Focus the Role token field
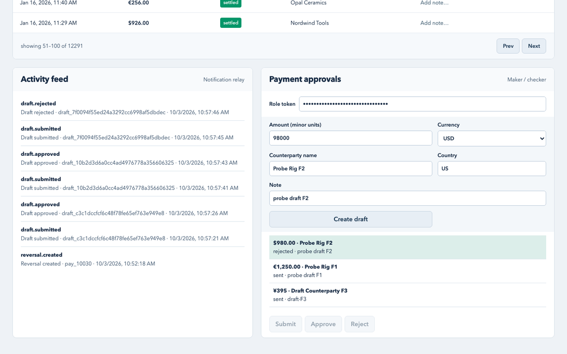 [x=422, y=104]
